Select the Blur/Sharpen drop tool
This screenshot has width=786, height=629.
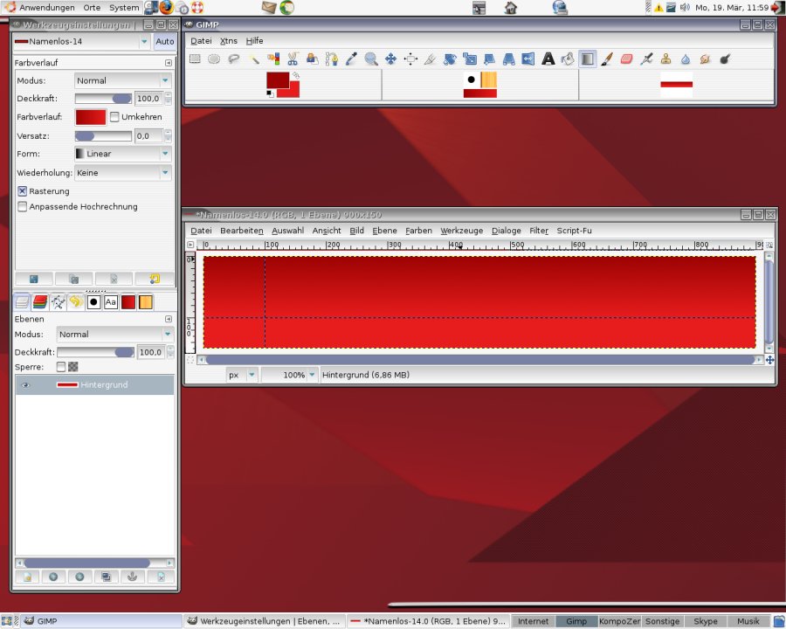coord(686,59)
